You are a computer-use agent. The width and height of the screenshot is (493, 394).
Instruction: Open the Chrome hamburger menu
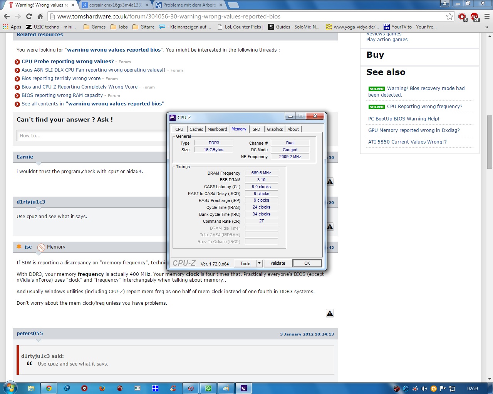tap(487, 16)
